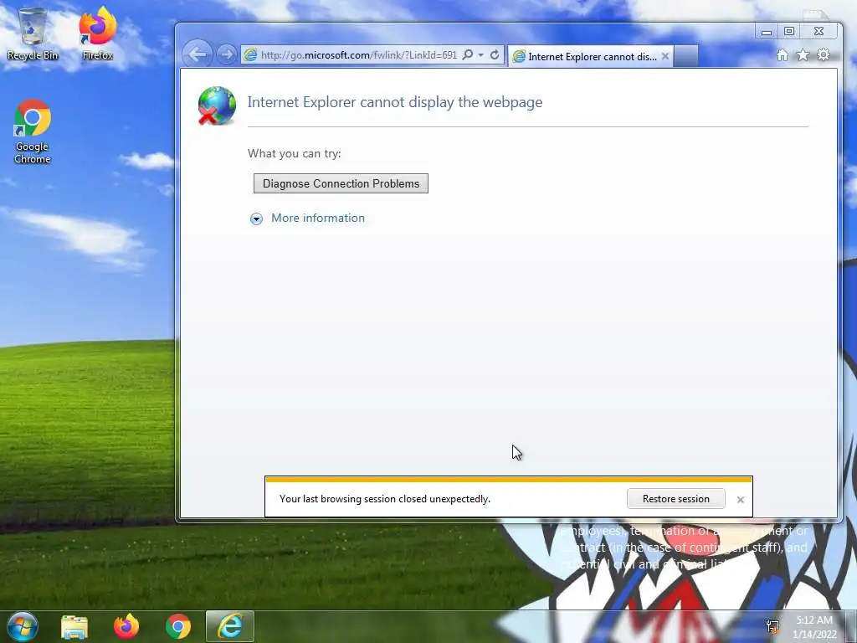
Task: Open a new tab with the blank tab button
Action: point(686,56)
